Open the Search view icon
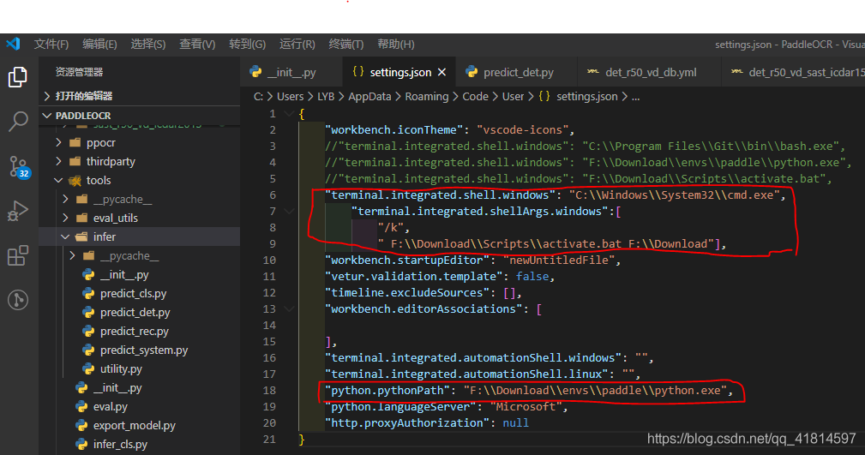 (17, 121)
